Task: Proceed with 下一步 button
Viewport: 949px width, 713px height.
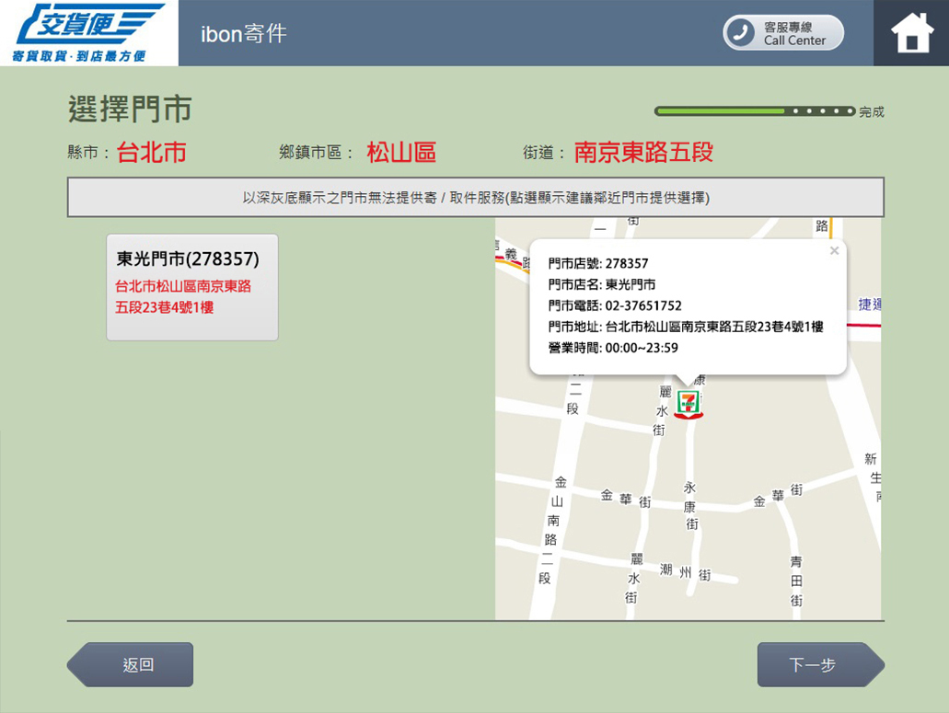Action: [x=821, y=664]
